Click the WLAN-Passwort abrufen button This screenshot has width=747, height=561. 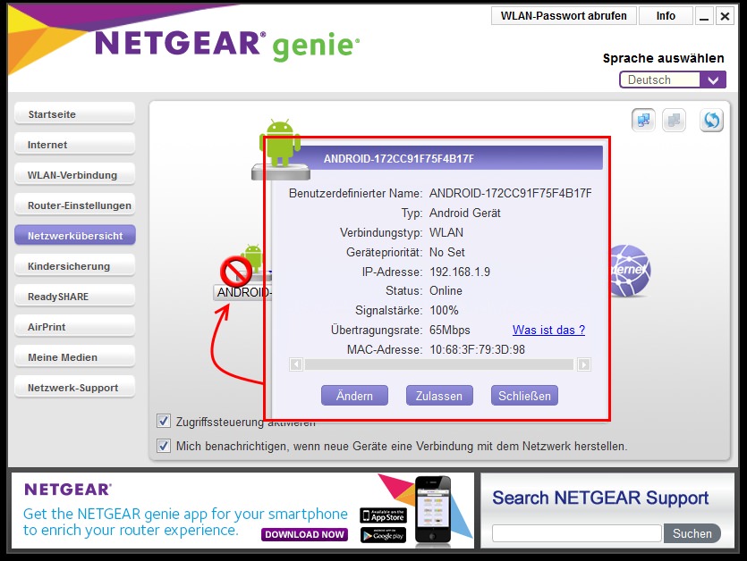564,16
